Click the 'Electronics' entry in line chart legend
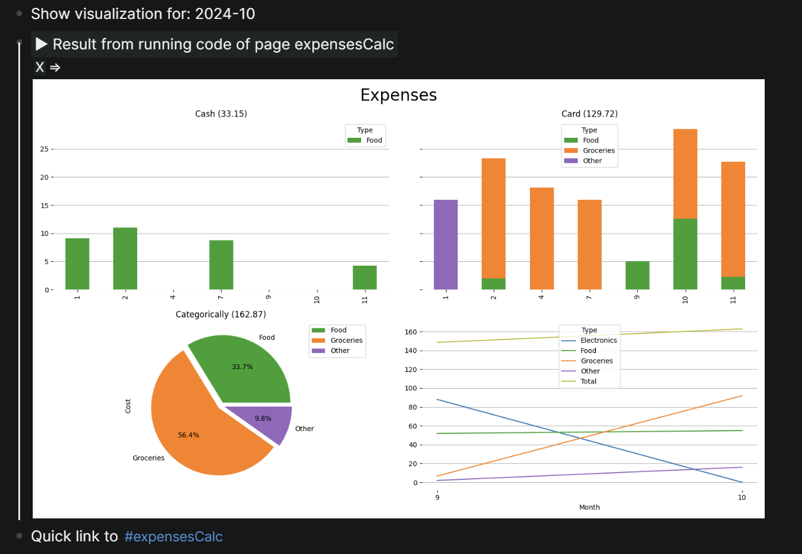Viewport: 802px width, 554px height. [599, 340]
